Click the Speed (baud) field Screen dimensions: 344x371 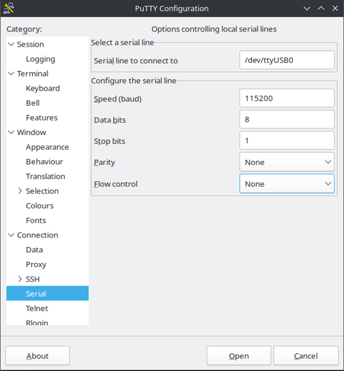point(287,98)
